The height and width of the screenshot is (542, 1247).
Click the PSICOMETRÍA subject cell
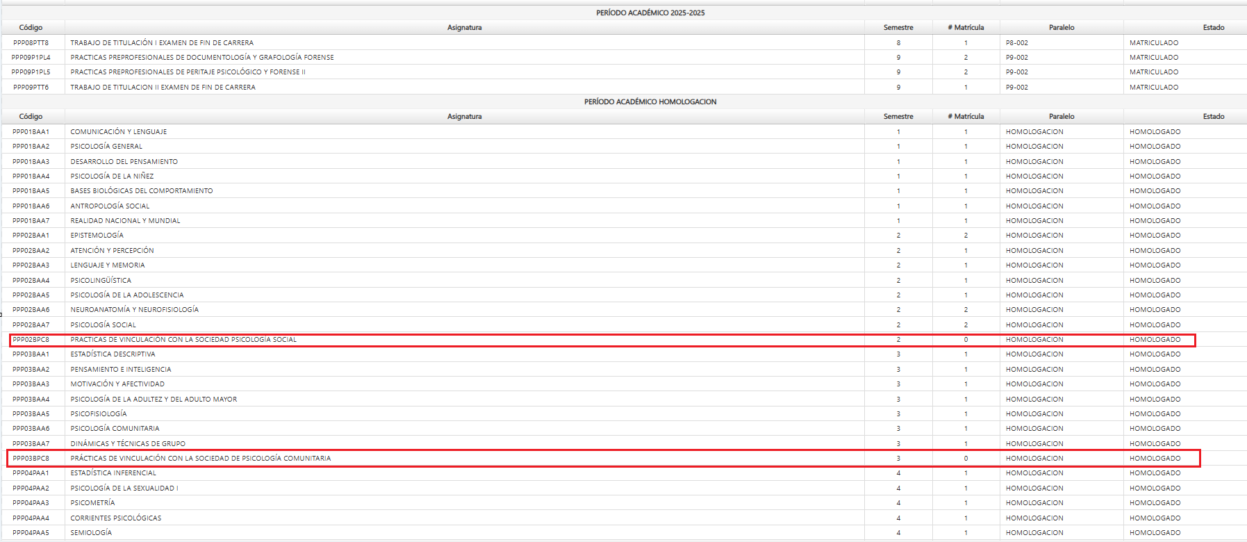92,503
